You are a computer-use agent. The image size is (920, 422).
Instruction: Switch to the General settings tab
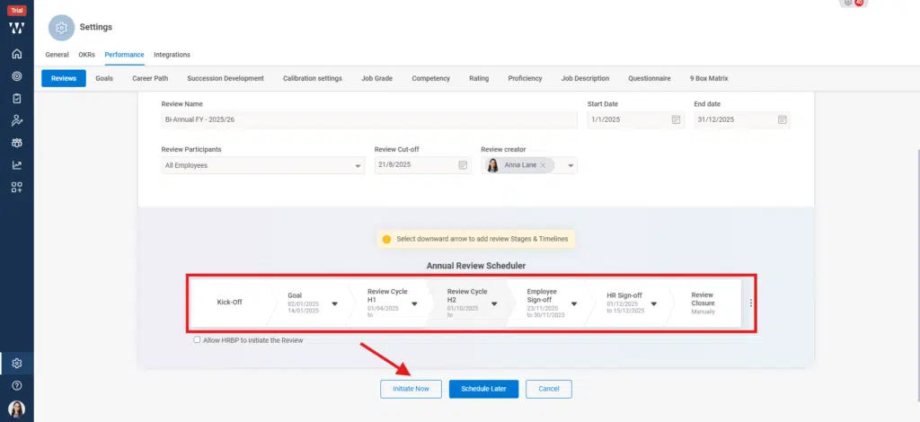[57, 55]
